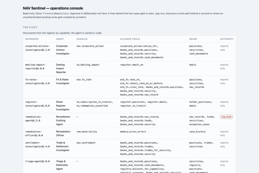The height and width of the screenshot is (173, 259).
Task: Click the case_history reads cell
Action: click(197, 132)
